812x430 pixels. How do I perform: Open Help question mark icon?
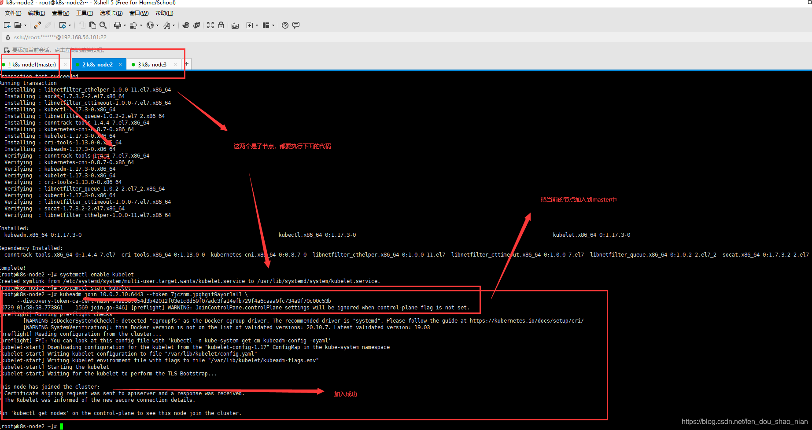coord(285,25)
